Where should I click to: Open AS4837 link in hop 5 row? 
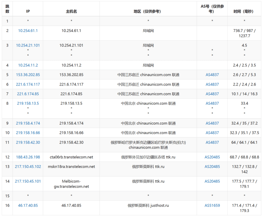click(x=212, y=75)
